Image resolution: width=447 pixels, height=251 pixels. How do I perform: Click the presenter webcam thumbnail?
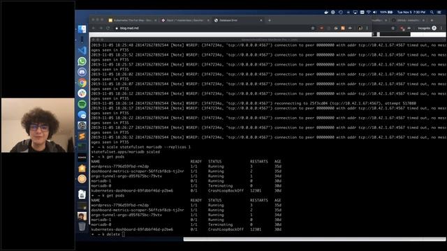click(x=38, y=125)
